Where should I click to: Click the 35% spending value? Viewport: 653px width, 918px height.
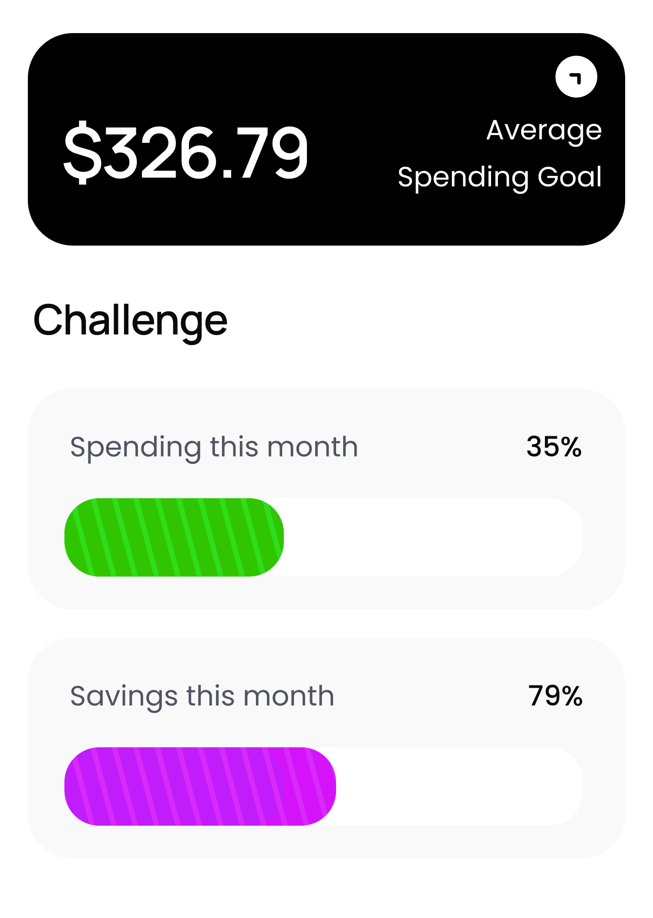[554, 447]
